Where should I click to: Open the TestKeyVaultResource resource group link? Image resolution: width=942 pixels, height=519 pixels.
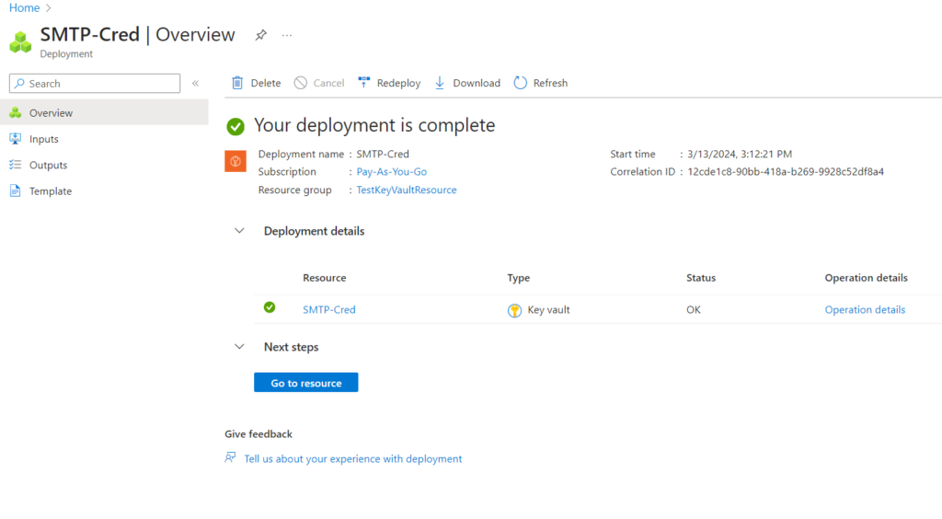[x=406, y=190]
